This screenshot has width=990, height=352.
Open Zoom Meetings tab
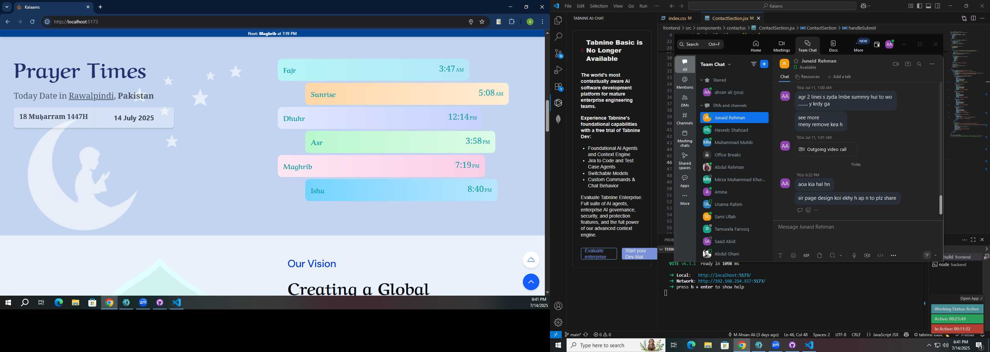[x=781, y=46]
